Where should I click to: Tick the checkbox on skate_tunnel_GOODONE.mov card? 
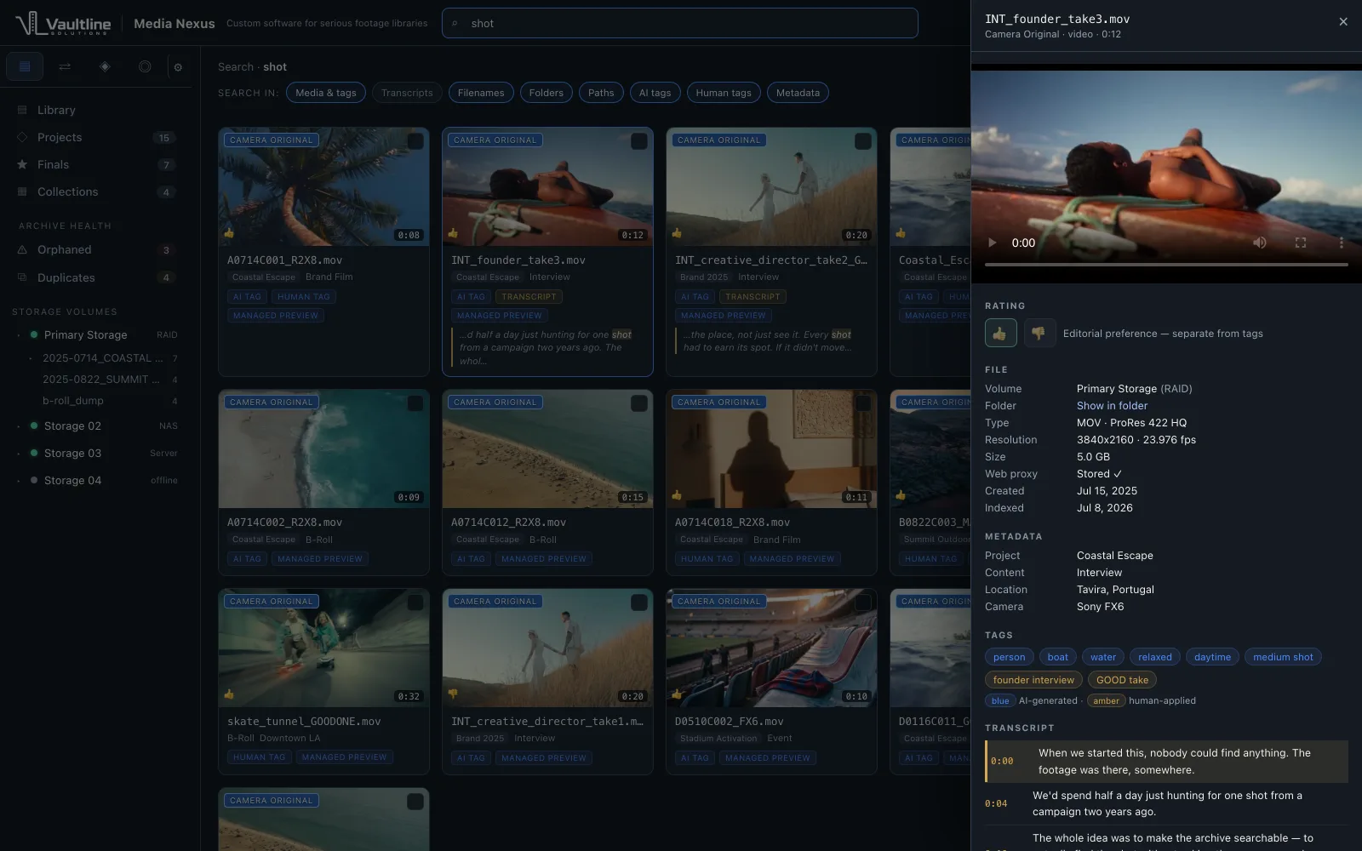[415, 603]
